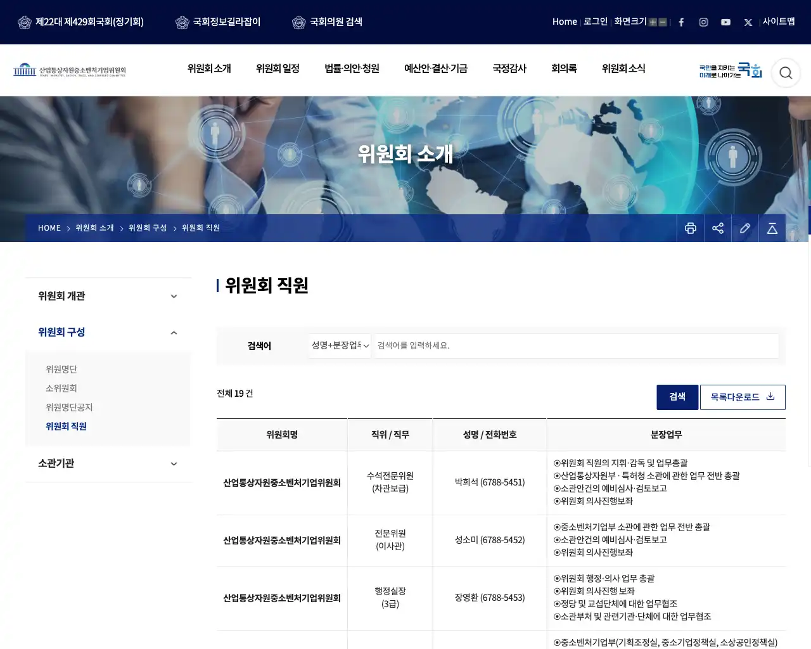
Task: Open the 위원회소개 main menu
Action: click(209, 68)
